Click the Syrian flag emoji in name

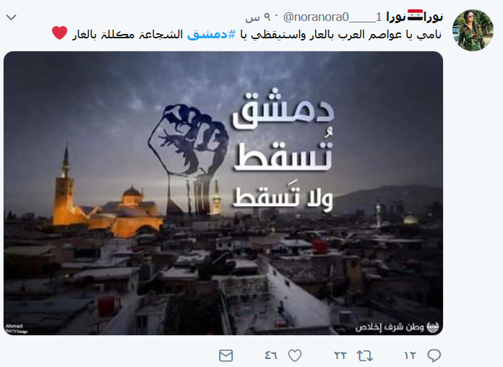(x=416, y=15)
